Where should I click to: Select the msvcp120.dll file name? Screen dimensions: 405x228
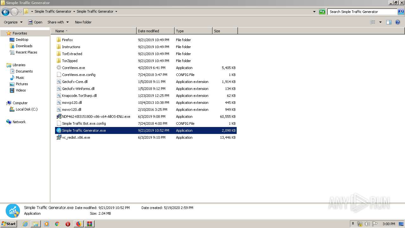point(72,103)
